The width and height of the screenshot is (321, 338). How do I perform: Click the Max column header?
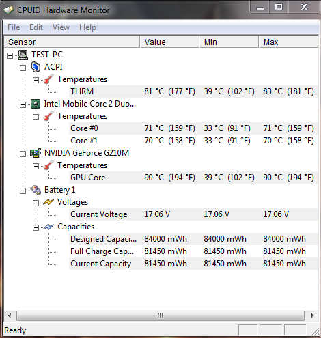pyautogui.click(x=288, y=42)
